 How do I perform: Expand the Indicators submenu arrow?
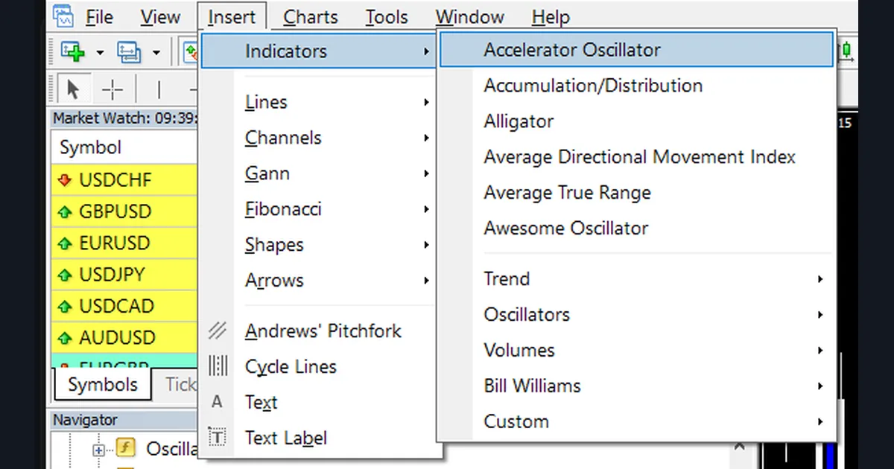point(426,51)
